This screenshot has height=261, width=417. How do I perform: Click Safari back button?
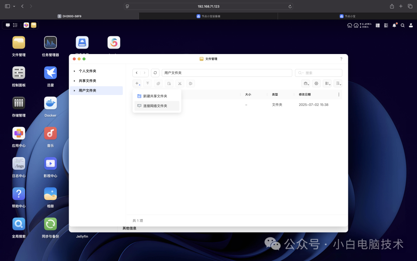(x=22, y=6)
